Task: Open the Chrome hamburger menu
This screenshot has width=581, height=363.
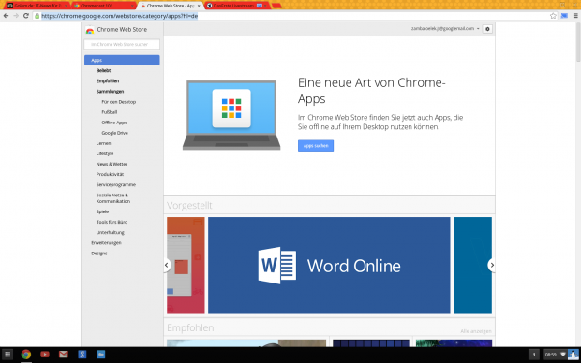Action: [x=575, y=16]
